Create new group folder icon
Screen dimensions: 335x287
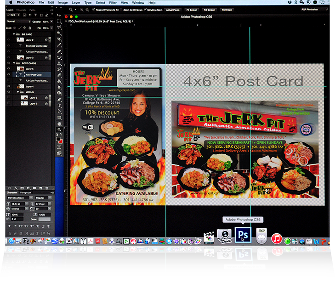pos(34,188)
